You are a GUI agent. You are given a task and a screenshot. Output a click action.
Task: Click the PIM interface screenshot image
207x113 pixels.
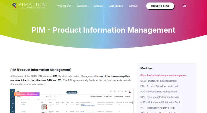pos(72,101)
